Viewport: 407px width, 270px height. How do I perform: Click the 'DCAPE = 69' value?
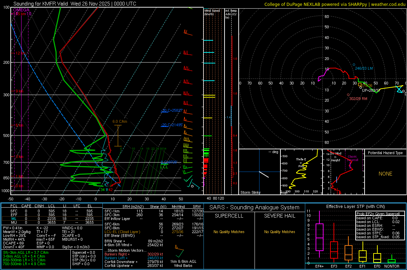pyautogui.click(x=13, y=243)
